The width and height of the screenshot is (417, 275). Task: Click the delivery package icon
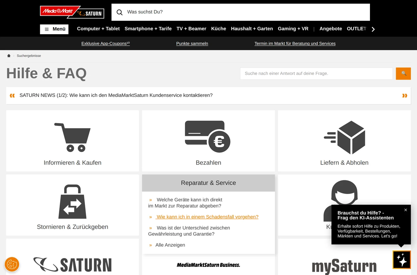345,137
